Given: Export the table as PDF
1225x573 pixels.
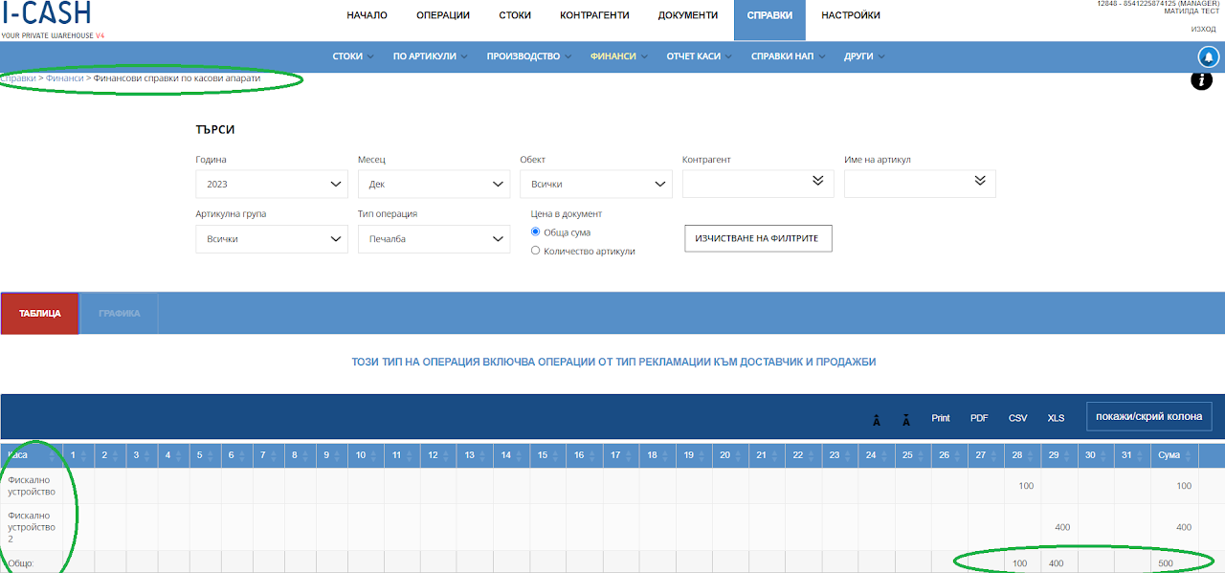Looking at the screenshot, I should coord(979,418).
